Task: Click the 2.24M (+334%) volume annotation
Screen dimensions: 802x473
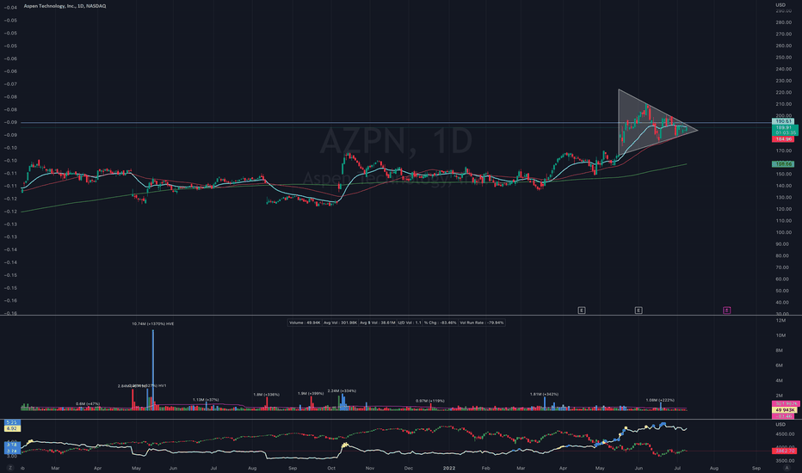Action: point(342,390)
